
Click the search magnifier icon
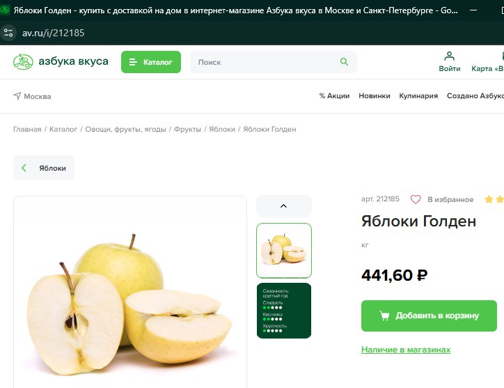coord(344,62)
